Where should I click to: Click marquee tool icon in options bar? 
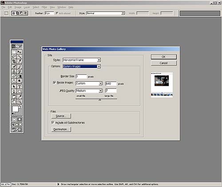point(6,13)
